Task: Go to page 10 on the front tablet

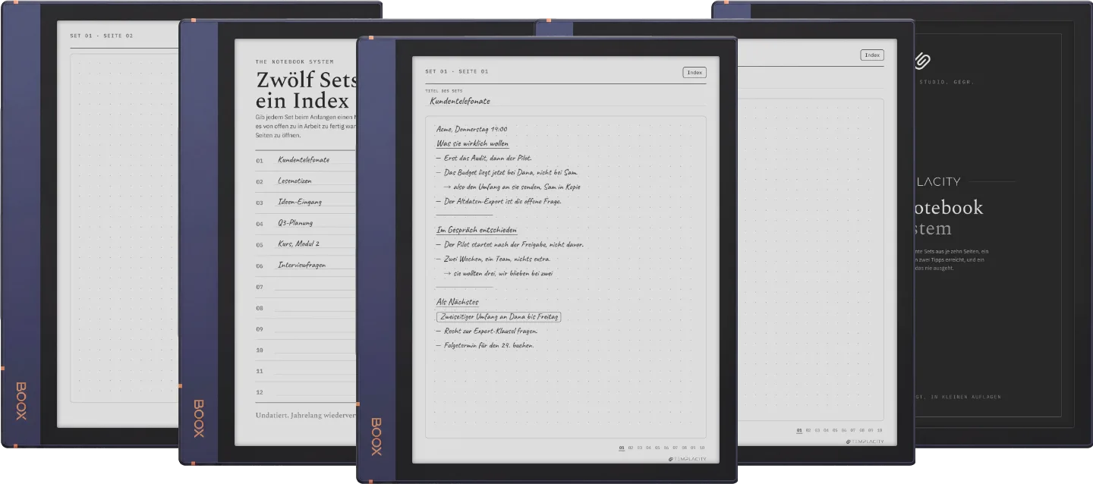Action: coord(702,448)
